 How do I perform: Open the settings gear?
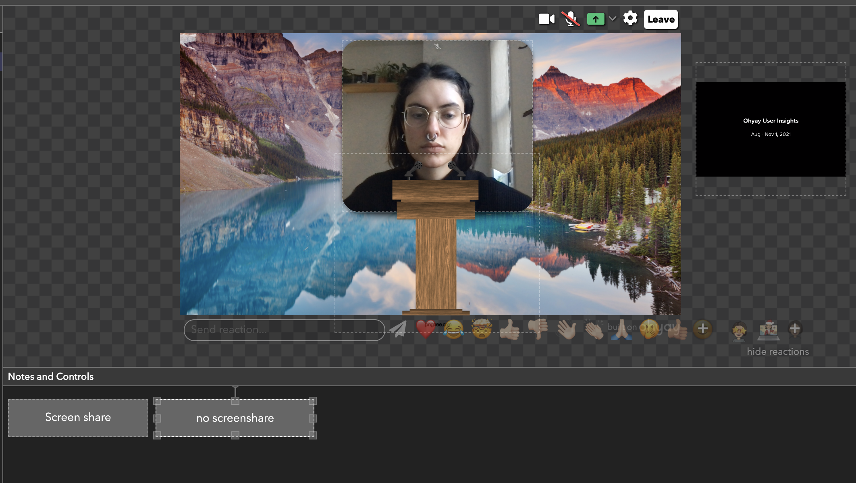[x=630, y=19]
